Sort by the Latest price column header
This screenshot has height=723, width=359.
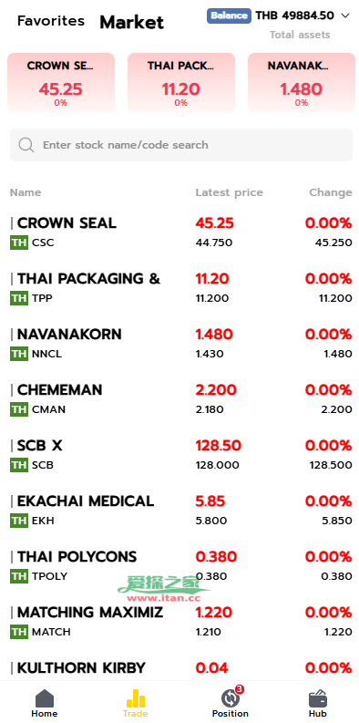point(229,192)
